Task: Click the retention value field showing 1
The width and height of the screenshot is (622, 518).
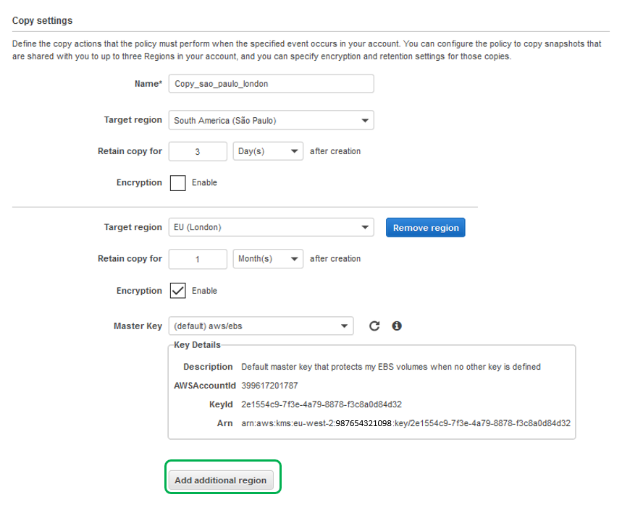Action: tap(198, 258)
